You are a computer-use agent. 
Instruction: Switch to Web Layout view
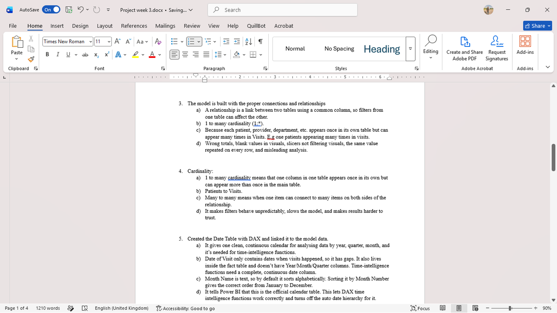point(475,308)
